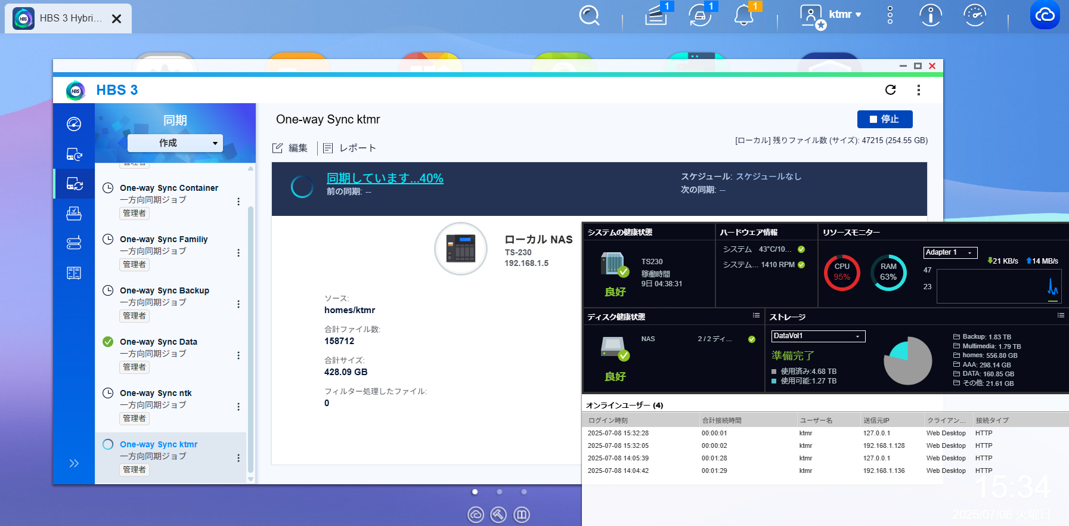Click the utility tool icon in bottom dock
The height and width of the screenshot is (526, 1069).
498,515
